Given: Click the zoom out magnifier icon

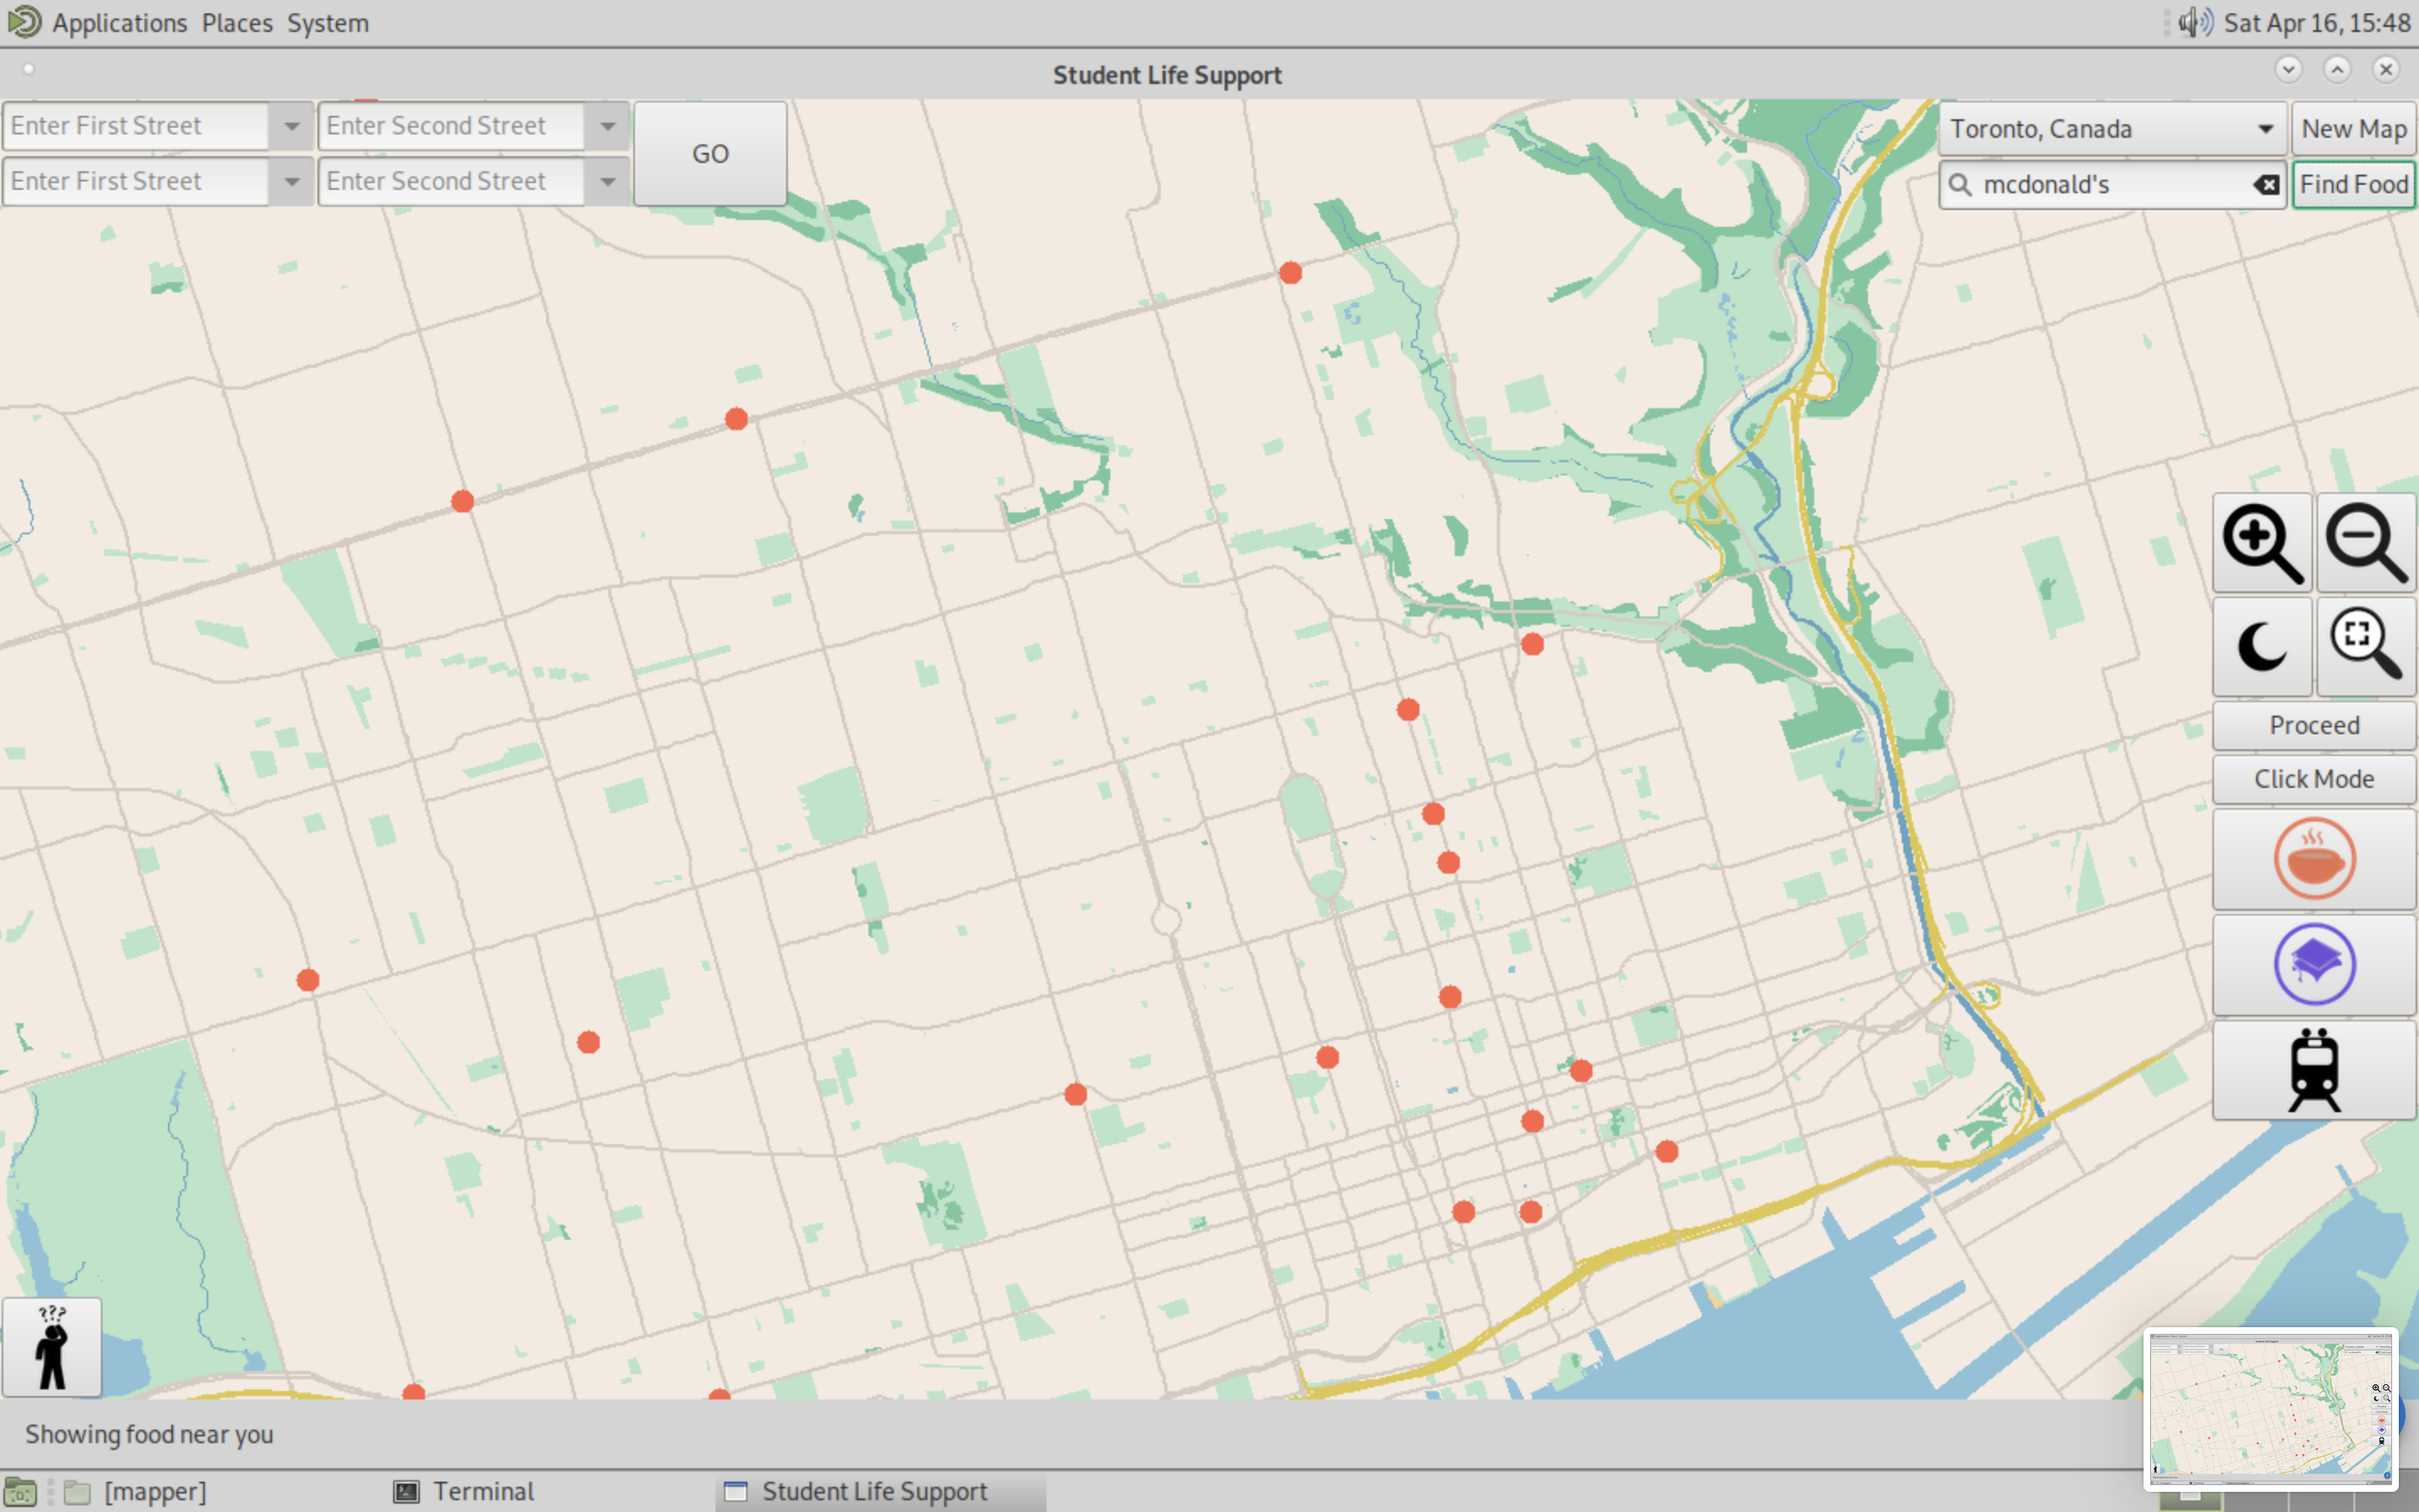Looking at the screenshot, I should coord(2365,543).
